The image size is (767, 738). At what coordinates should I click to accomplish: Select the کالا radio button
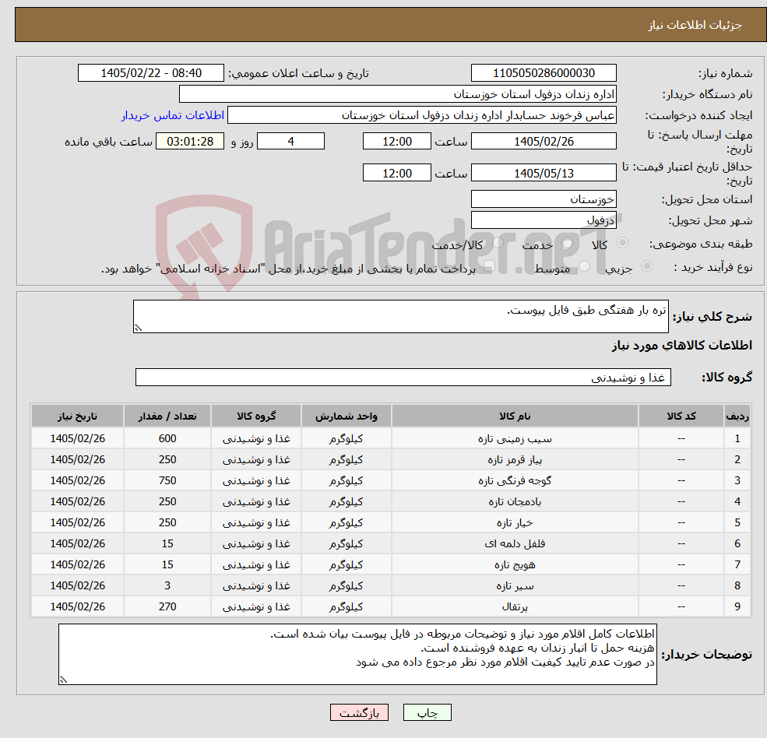(623, 243)
